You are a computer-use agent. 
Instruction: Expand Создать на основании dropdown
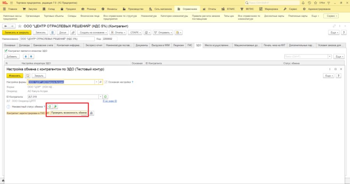pyautogui.click(x=93, y=33)
